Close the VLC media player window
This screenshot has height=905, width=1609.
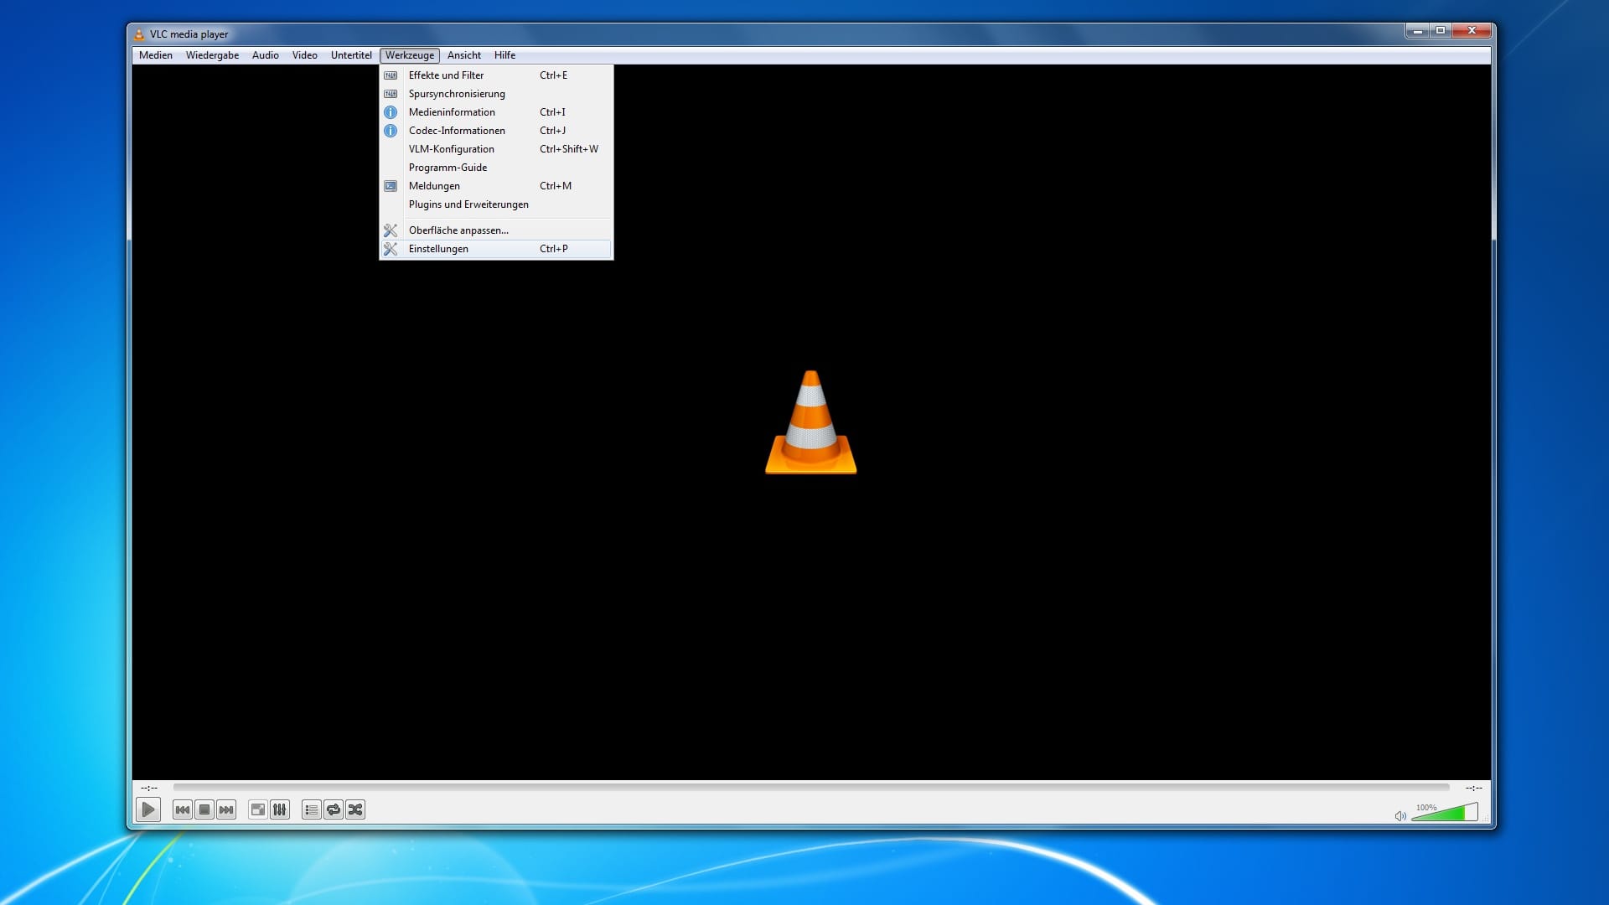tap(1472, 31)
